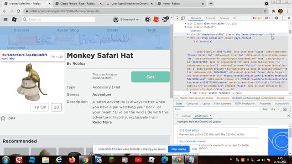Click the yellow warning count badge
292x164 pixels.
(x=260, y=18)
